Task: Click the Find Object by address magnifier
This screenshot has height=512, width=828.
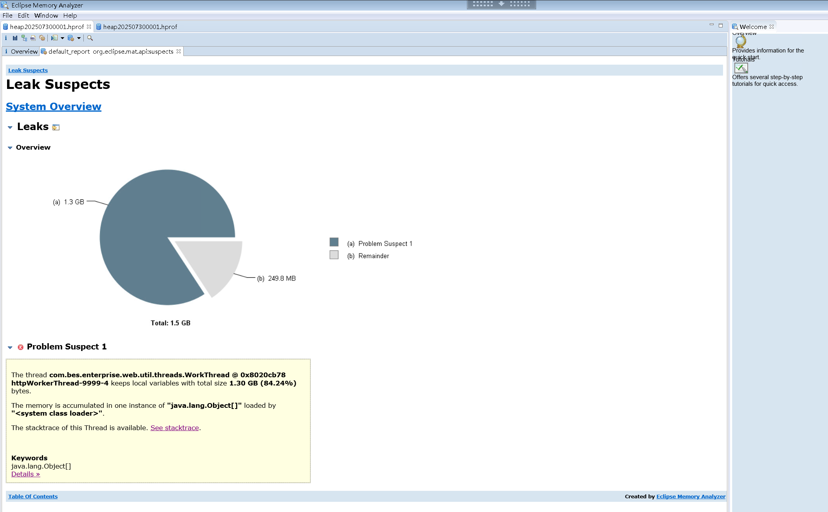Action: (90, 38)
